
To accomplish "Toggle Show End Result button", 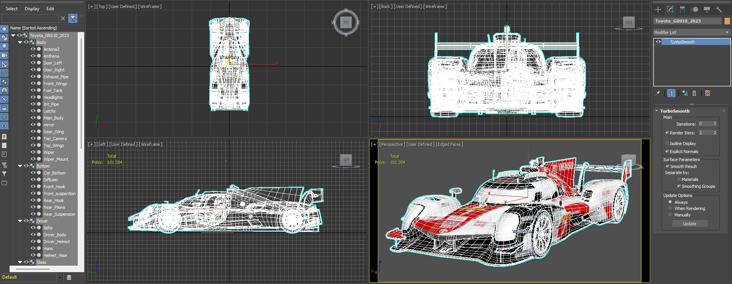I will (x=672, y=93).
